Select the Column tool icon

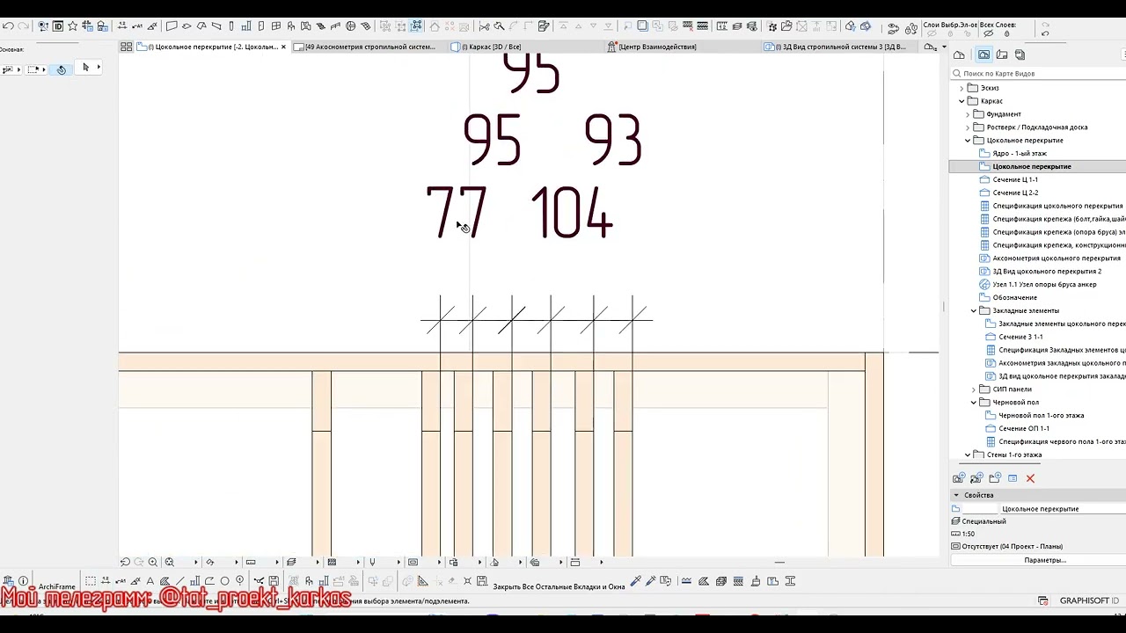click(231, 26)
